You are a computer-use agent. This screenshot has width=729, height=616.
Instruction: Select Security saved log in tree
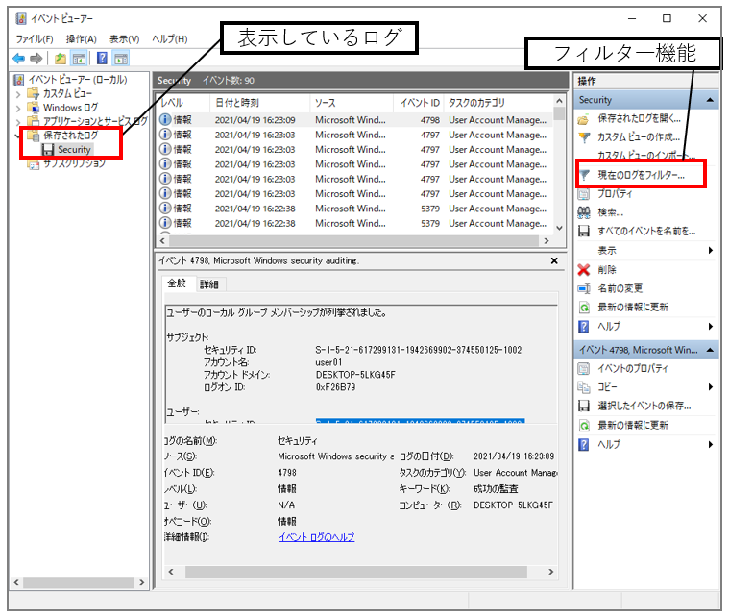[73, 149]
